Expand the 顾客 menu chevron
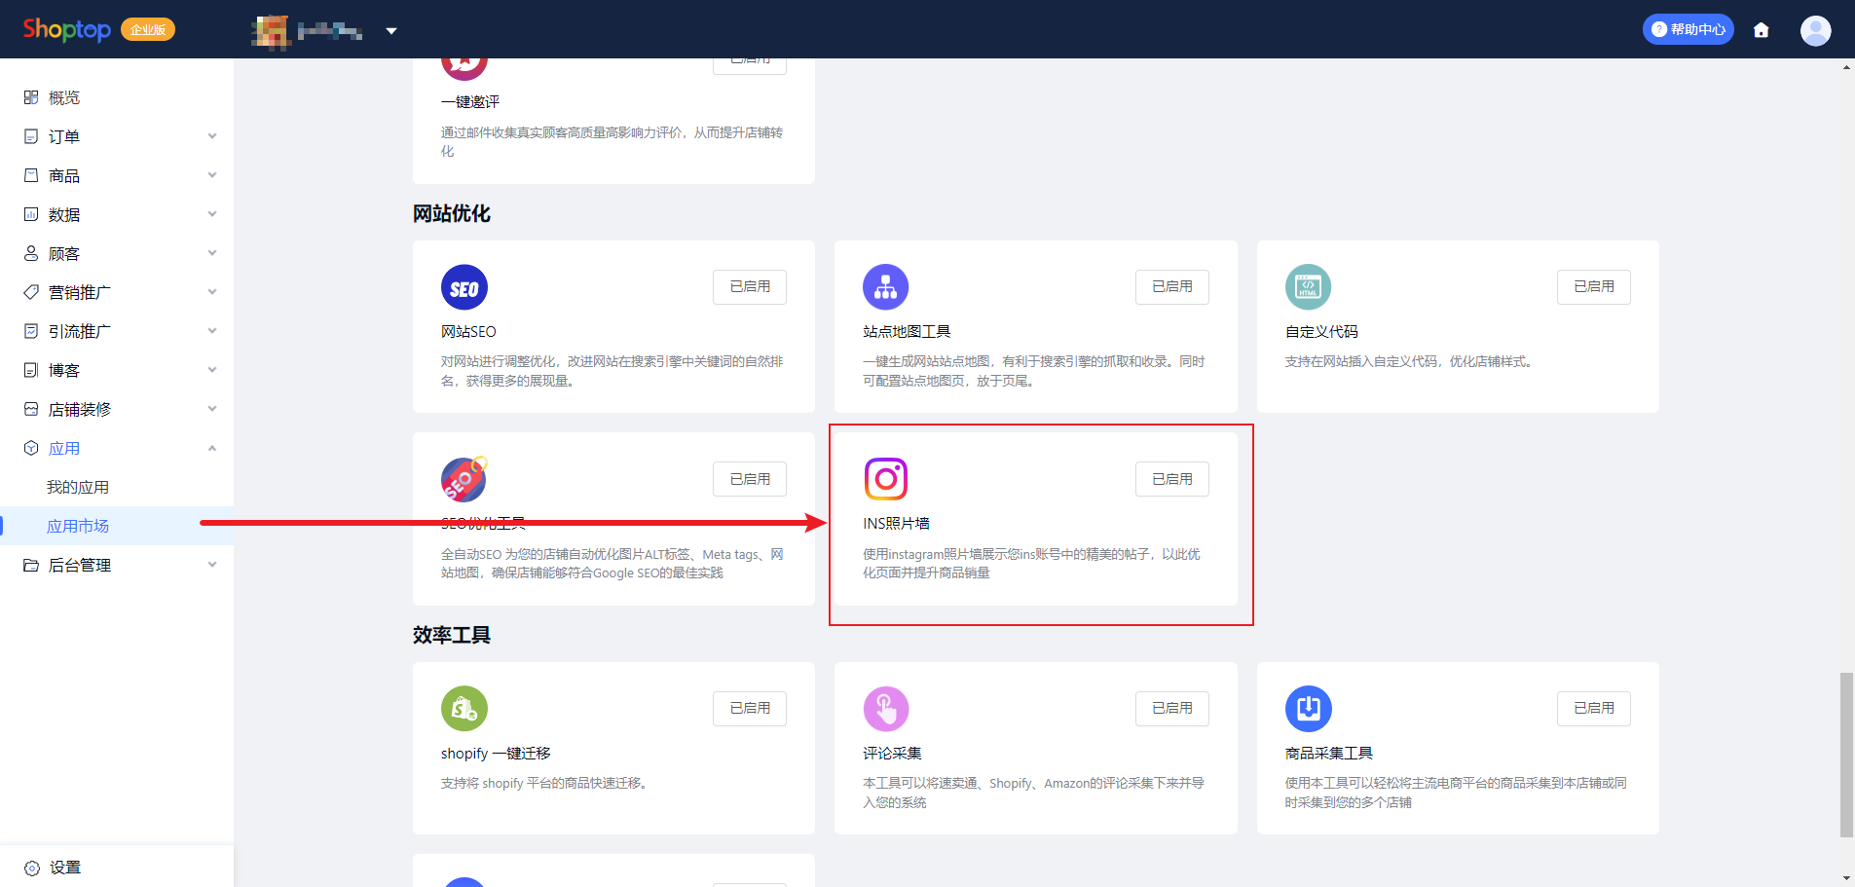Viewport: 1855px width, 887px height. [x=212, y=253]
